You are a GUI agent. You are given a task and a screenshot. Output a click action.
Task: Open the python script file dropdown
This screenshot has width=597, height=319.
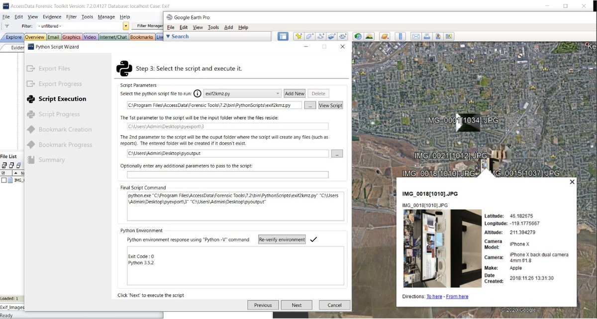[x=278, y=93]
